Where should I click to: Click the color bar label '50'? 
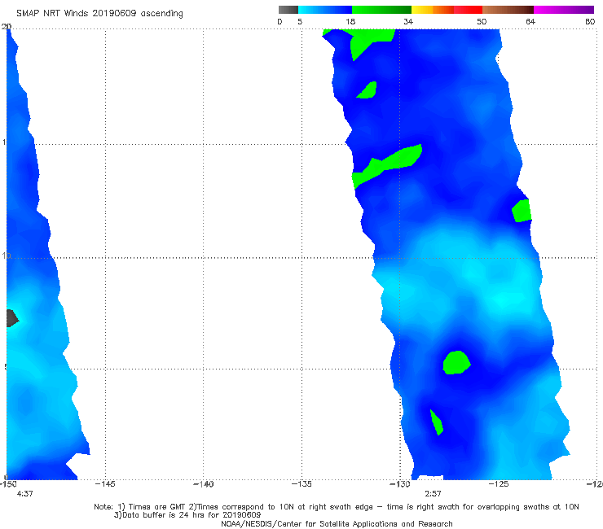pos(482,22)
